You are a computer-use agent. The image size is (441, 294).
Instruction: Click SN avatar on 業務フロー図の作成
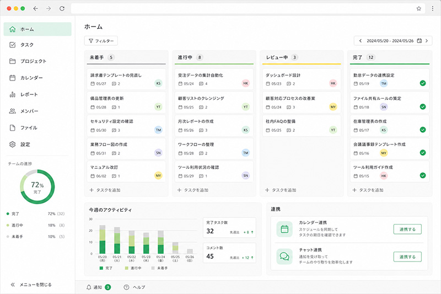158,153
